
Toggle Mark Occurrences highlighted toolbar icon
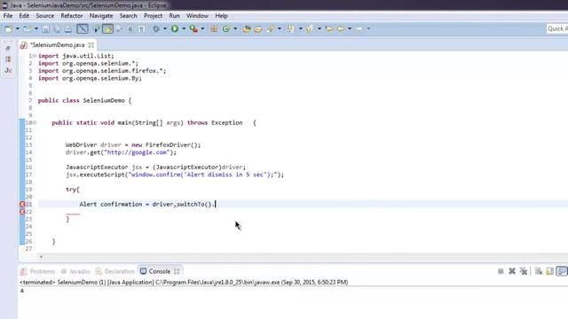point(107,28)
